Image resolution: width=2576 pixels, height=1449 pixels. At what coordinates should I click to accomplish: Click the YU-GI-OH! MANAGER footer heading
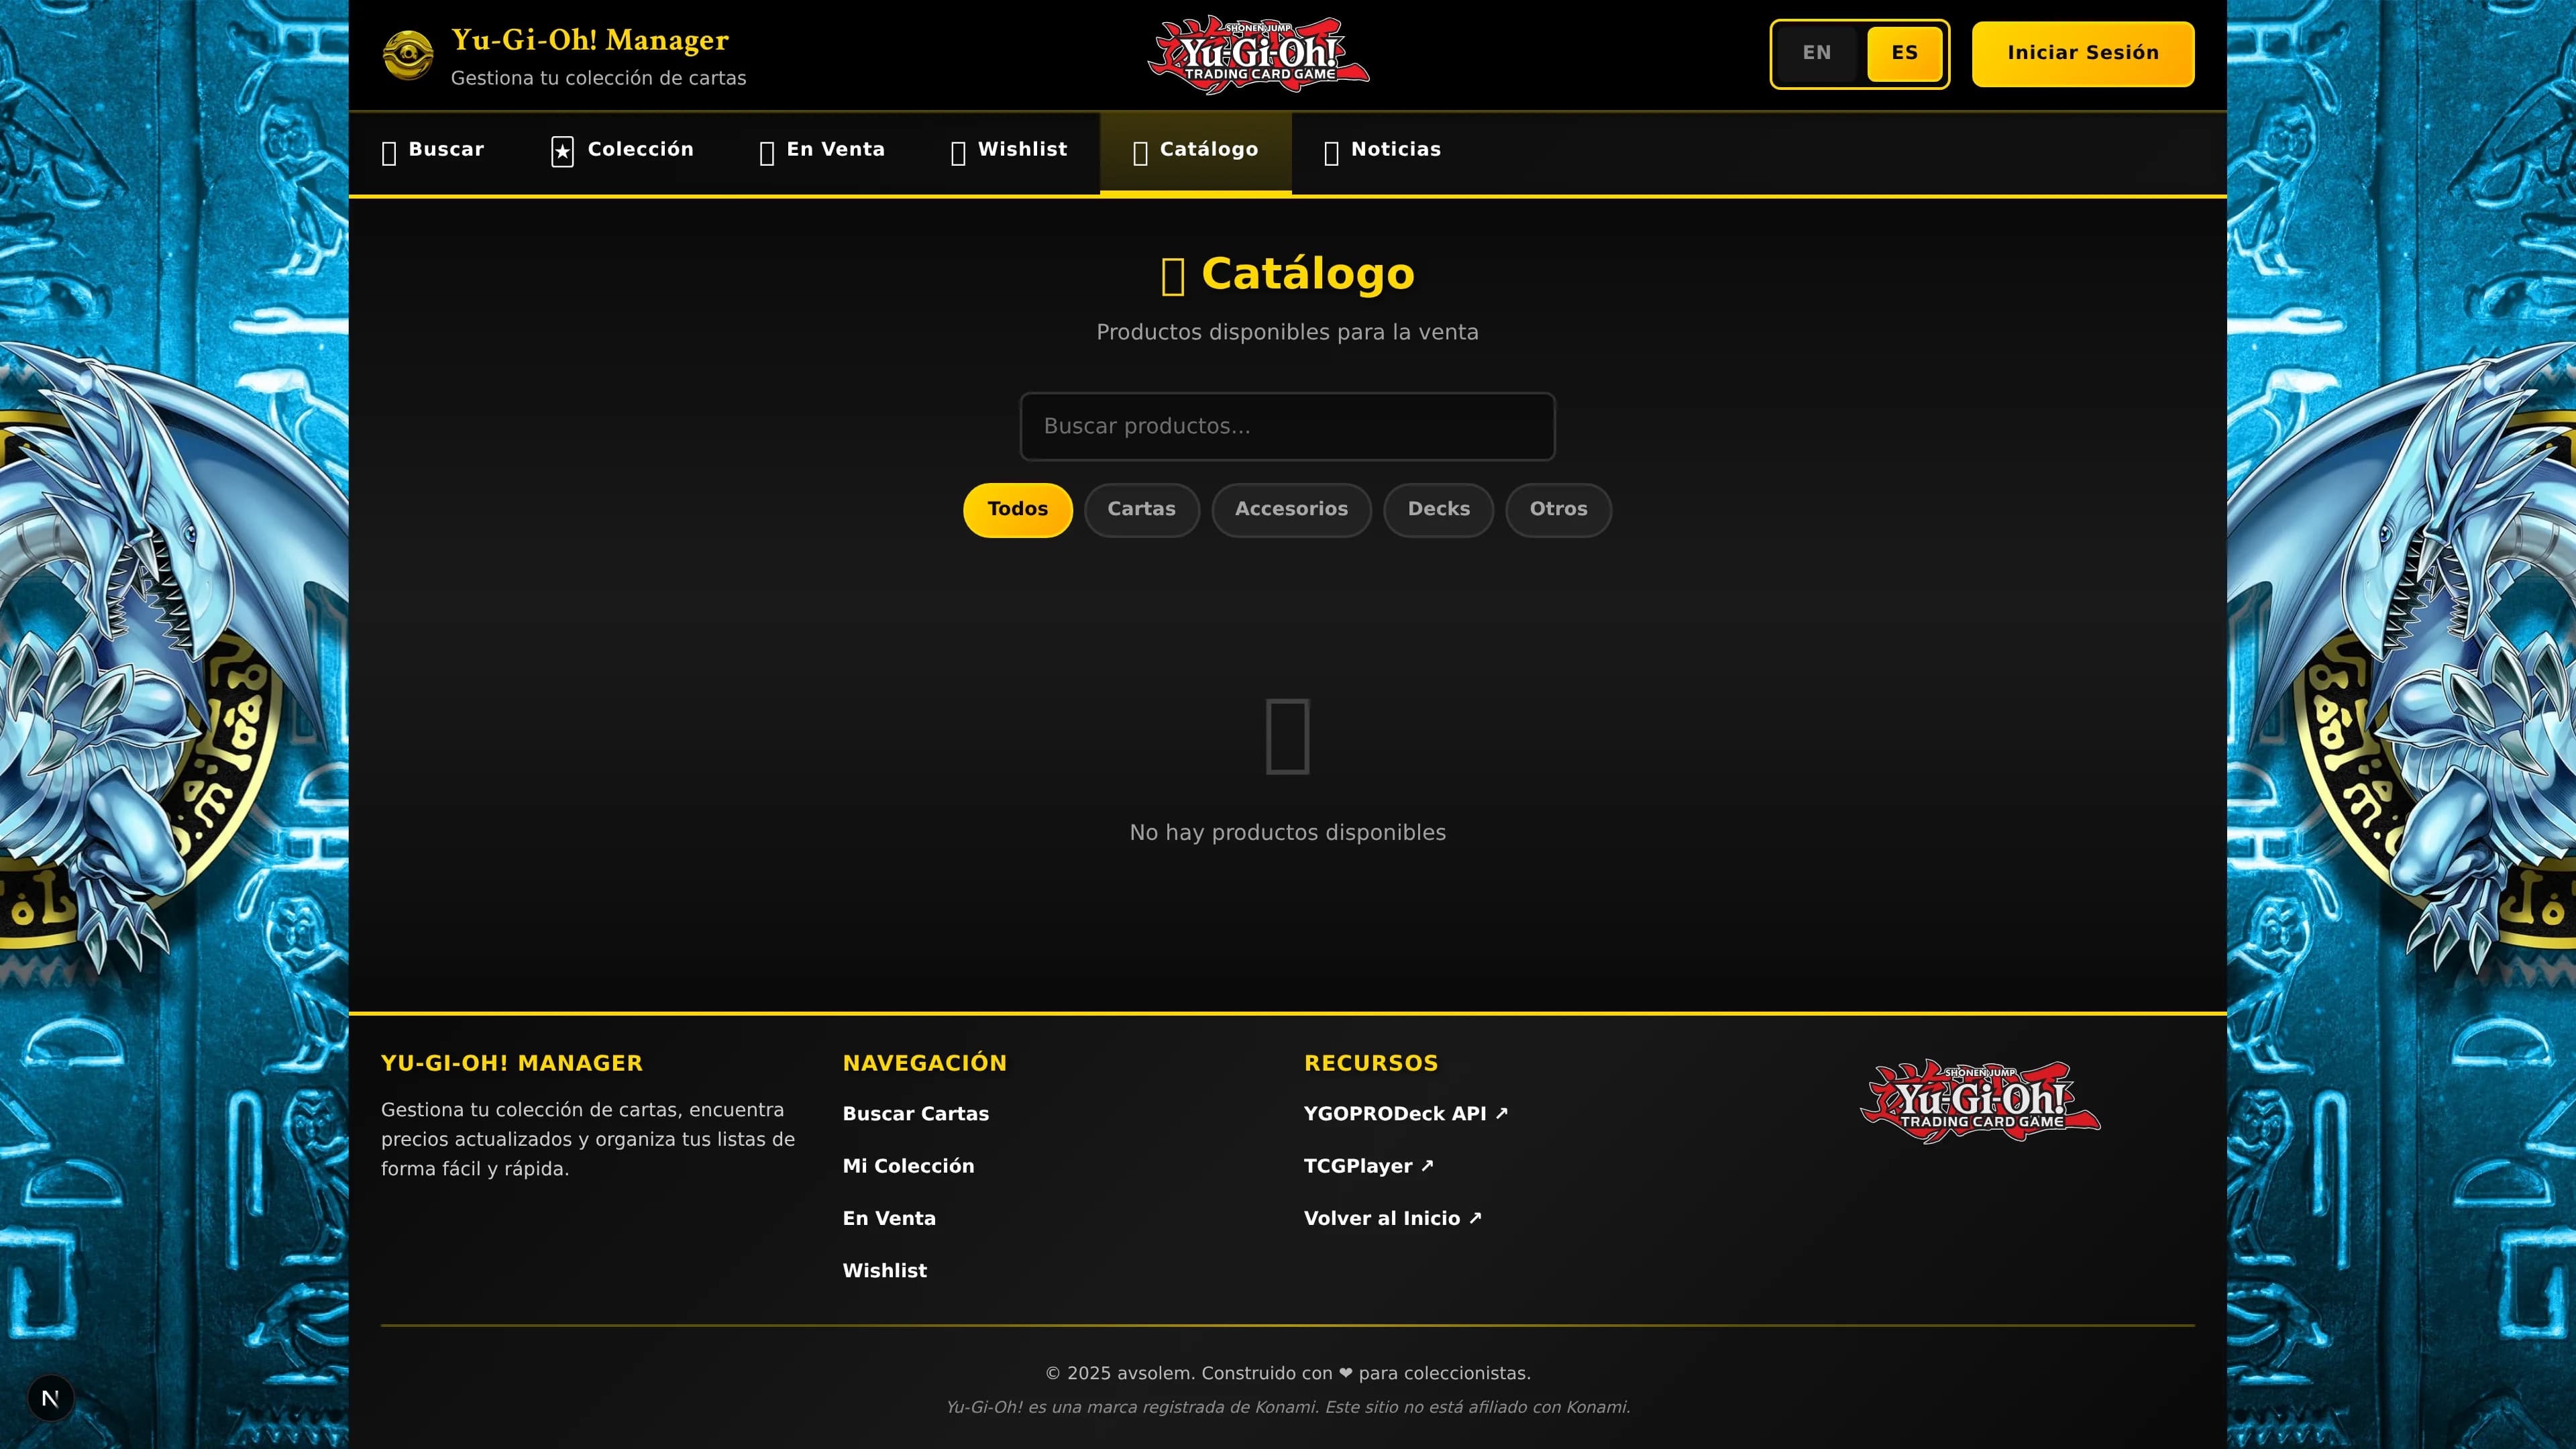click(511, 1063)
